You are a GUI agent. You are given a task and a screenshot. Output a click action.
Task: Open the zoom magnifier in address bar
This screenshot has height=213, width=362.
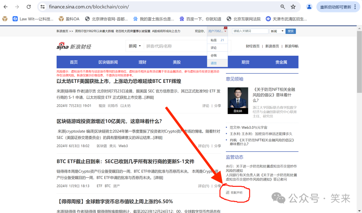pos(283,7)
